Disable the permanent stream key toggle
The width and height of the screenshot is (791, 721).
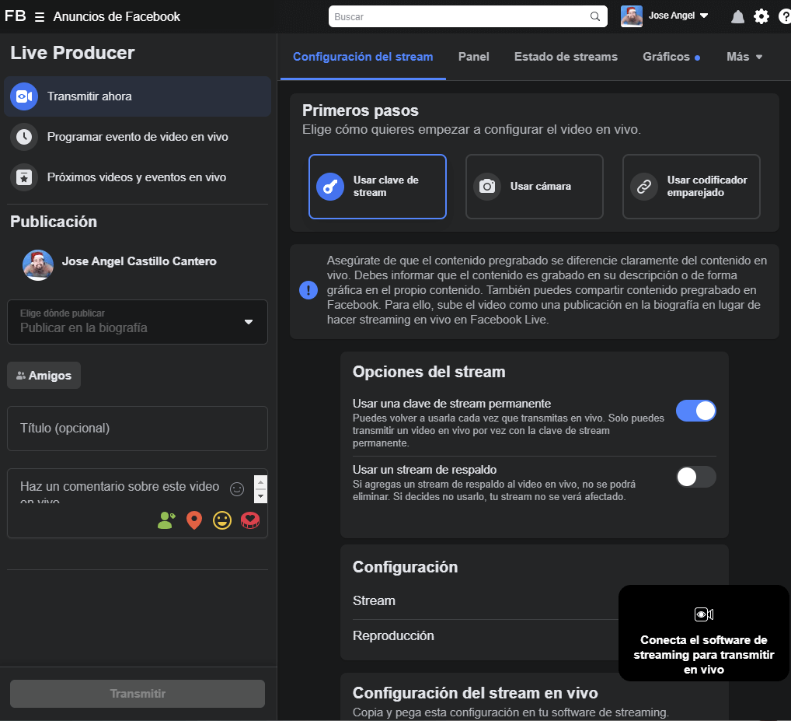[695, 411]
